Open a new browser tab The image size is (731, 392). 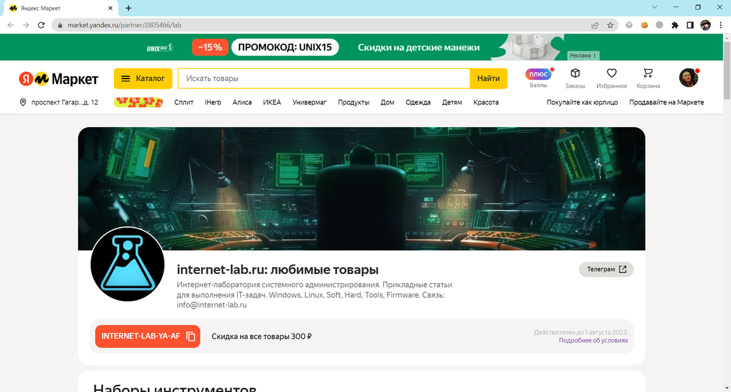click(129, 8)
